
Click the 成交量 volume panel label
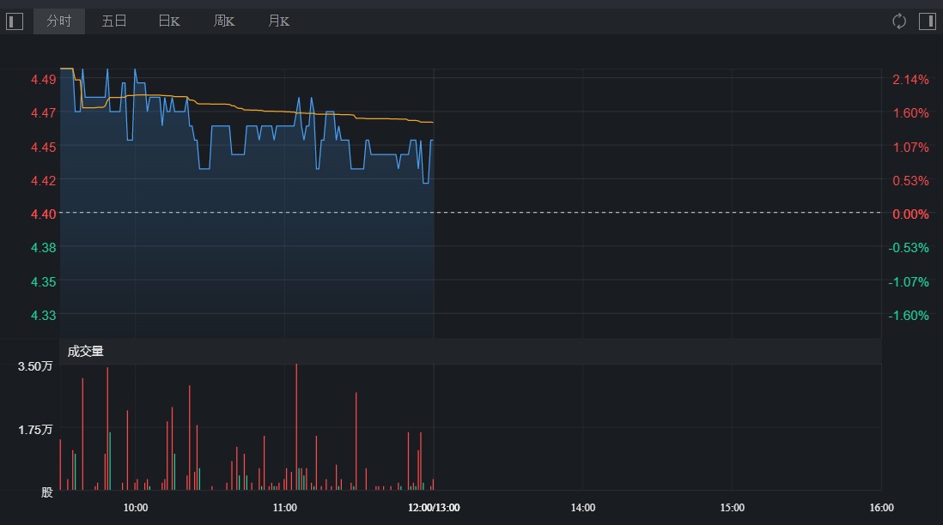pos(85,352)
